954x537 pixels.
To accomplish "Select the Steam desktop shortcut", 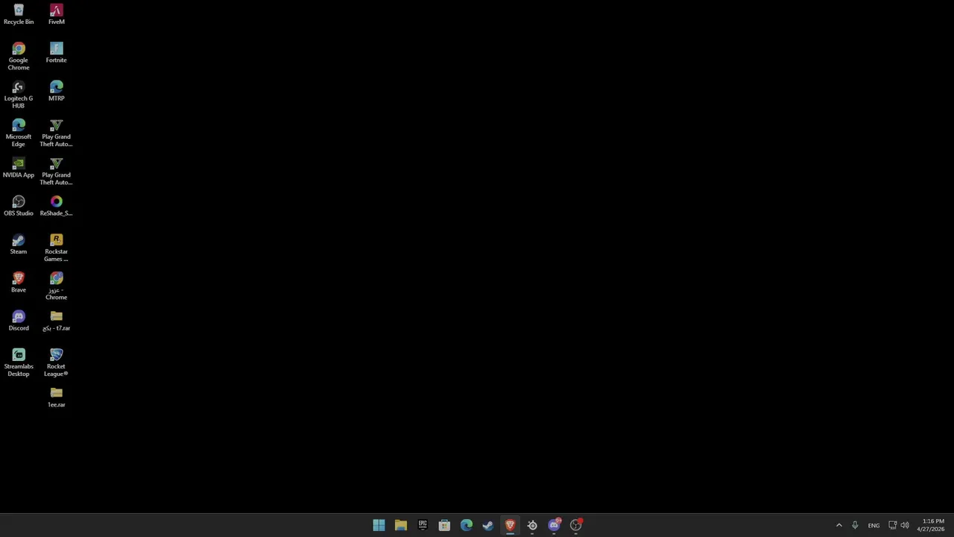I will pyautogui.click(x=19, y=244).
